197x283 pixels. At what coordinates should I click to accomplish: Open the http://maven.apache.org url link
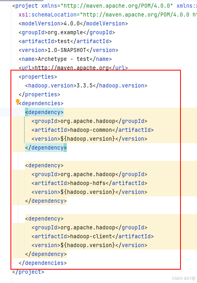[x=71, y=68]
